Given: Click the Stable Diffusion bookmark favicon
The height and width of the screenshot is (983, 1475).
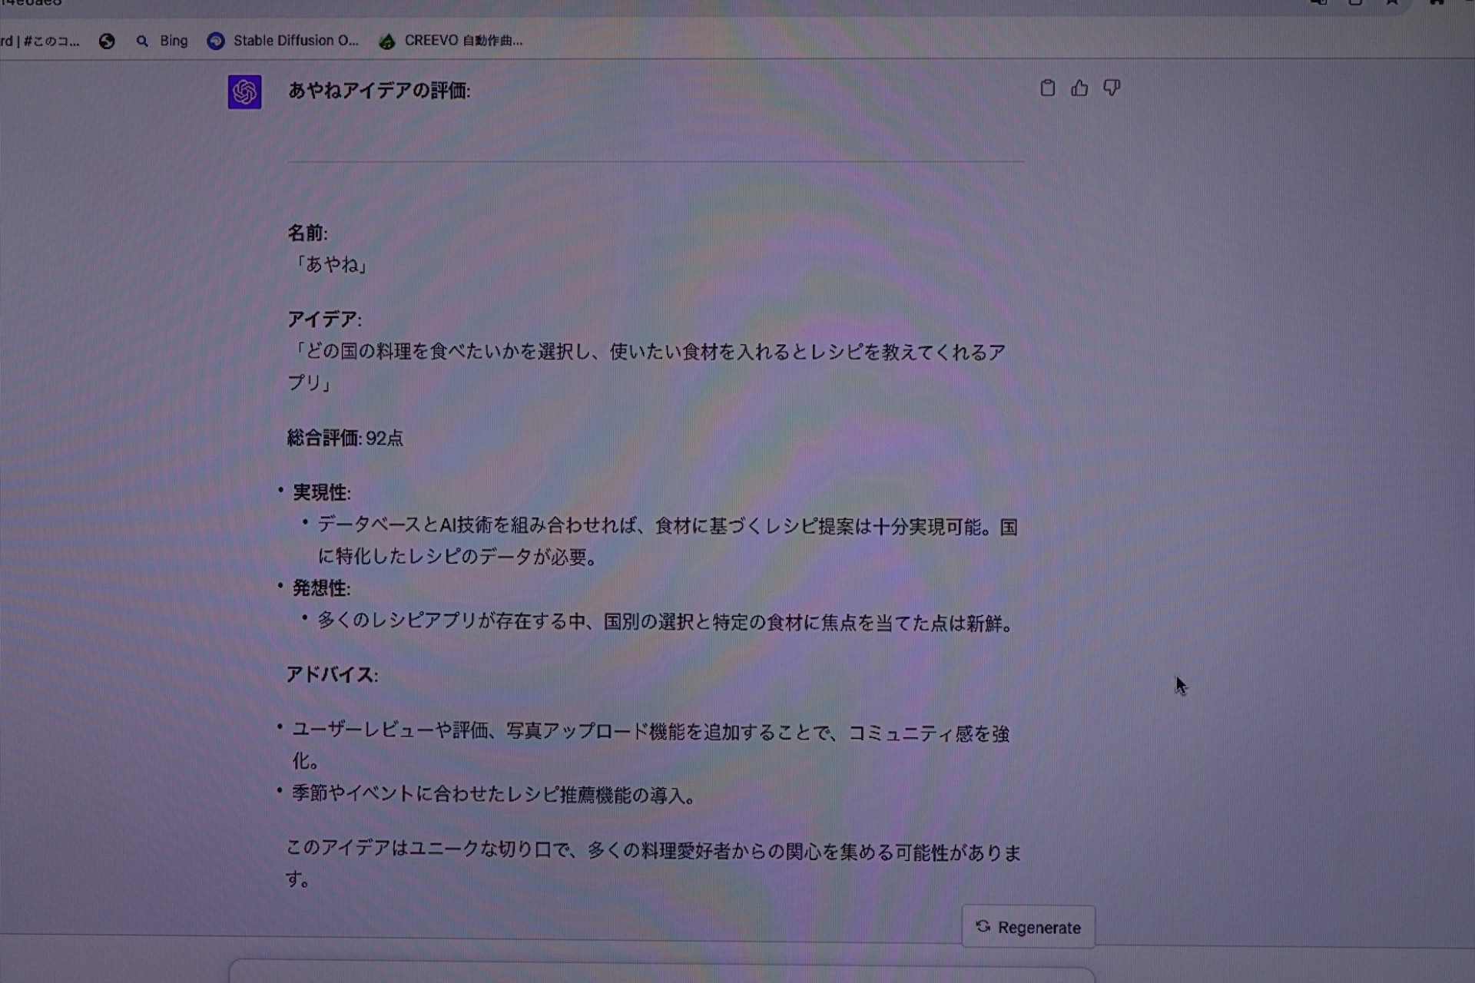Looking at the screenshot, I should click(214, 41).
